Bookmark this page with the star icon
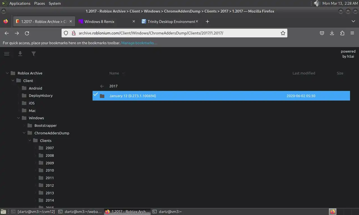The height and width of the screenshot is (215, 359). point(283,33)
